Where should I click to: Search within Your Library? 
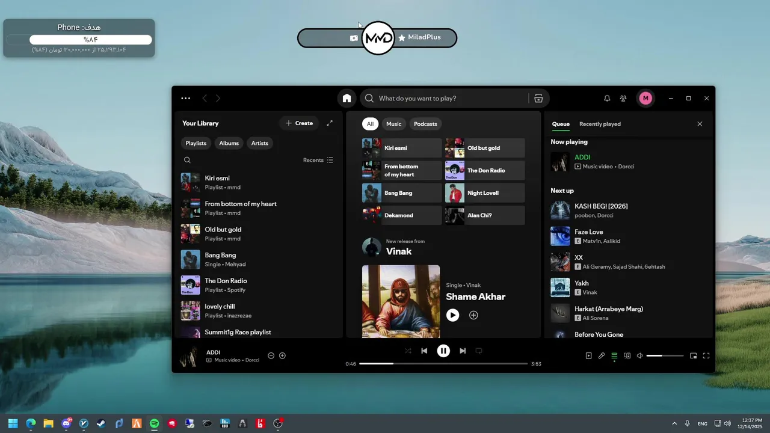point(187,160)
